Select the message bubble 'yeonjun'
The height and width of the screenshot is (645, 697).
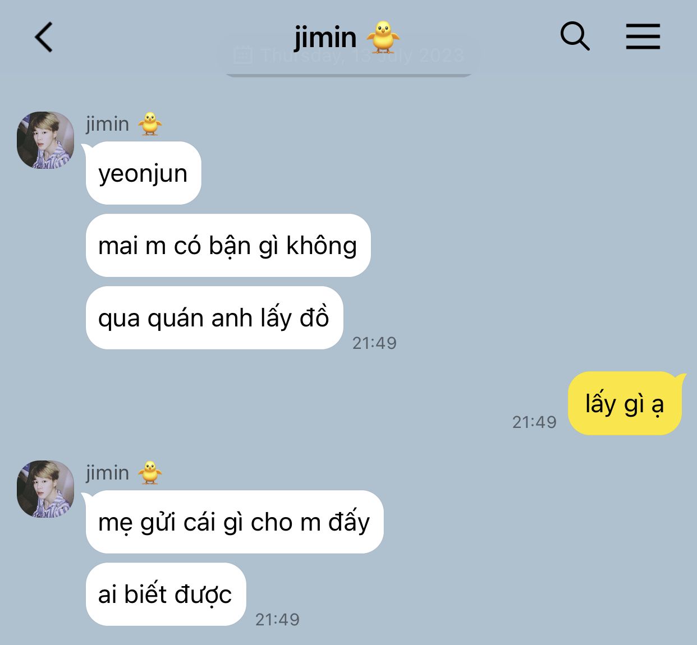pyautogui.click(x=143, y=173)
